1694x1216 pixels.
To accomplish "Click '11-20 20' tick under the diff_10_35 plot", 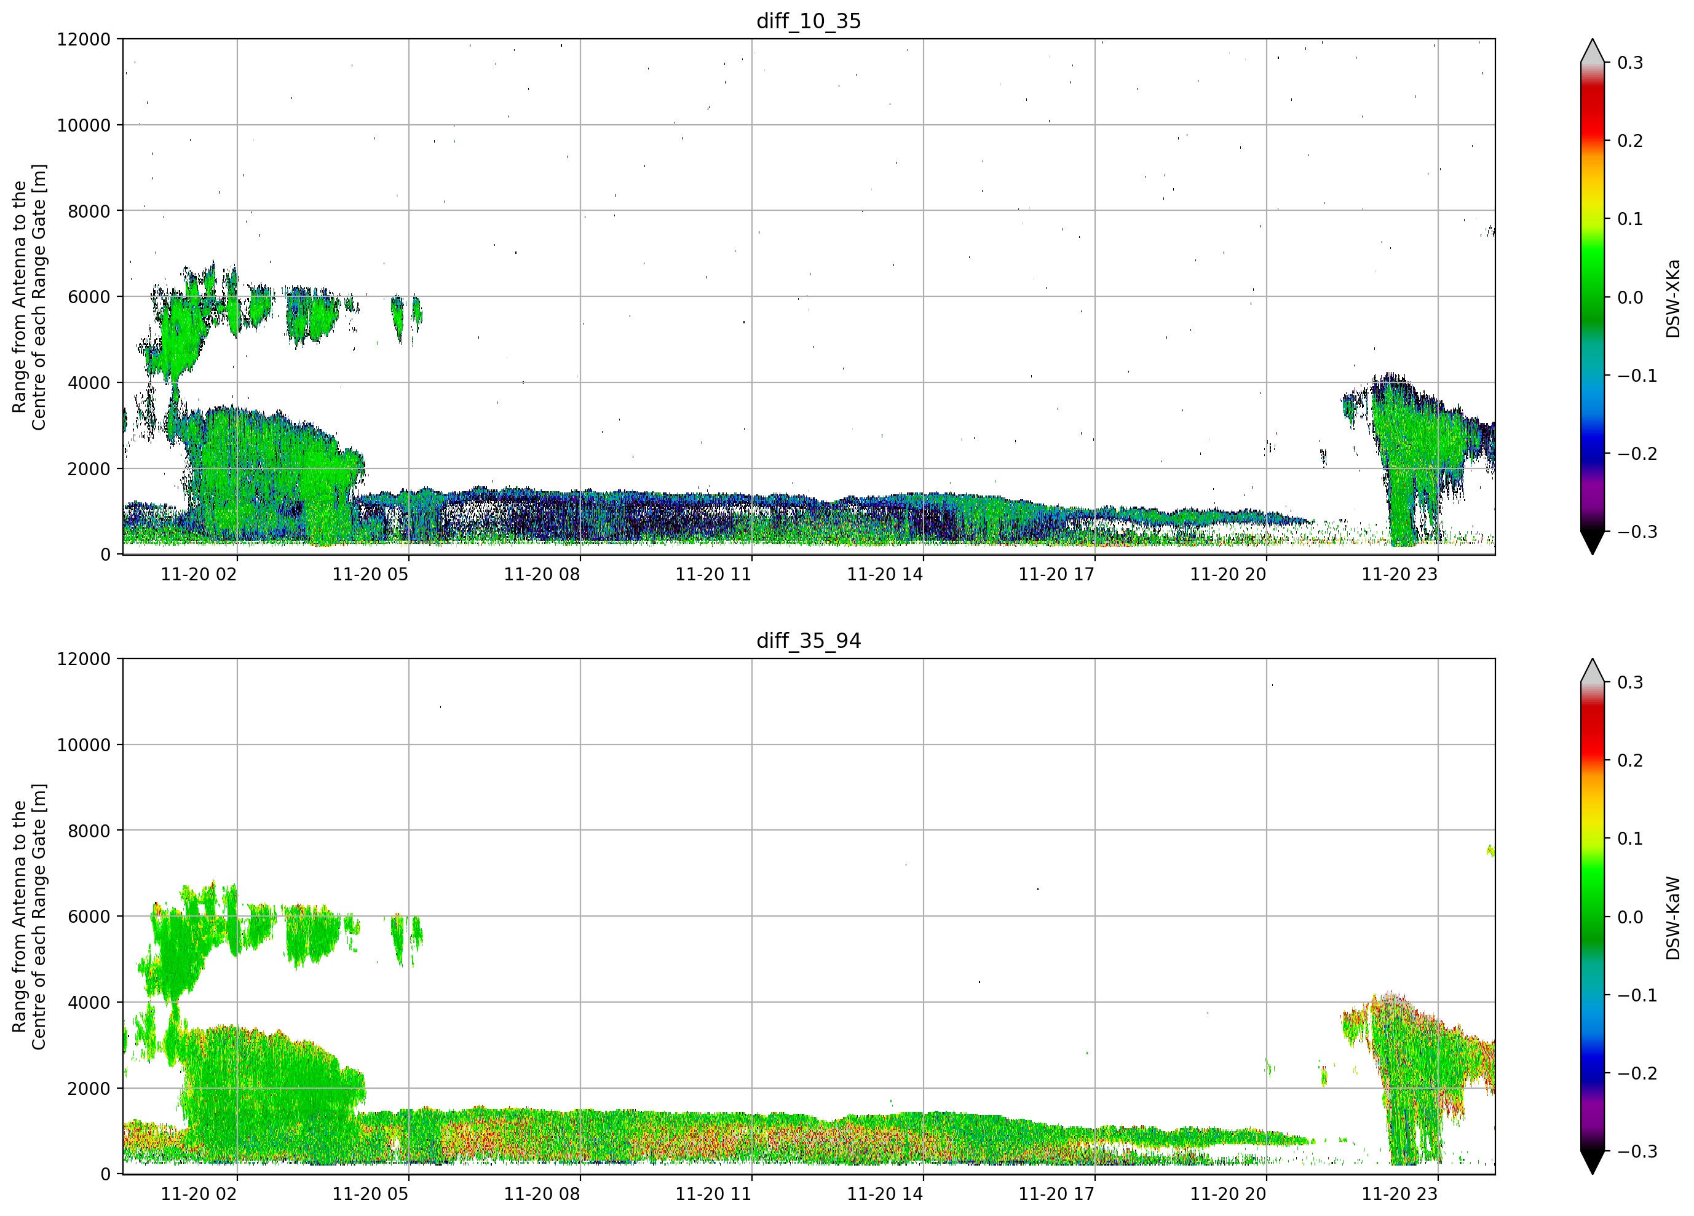I will pos(1229,574).
